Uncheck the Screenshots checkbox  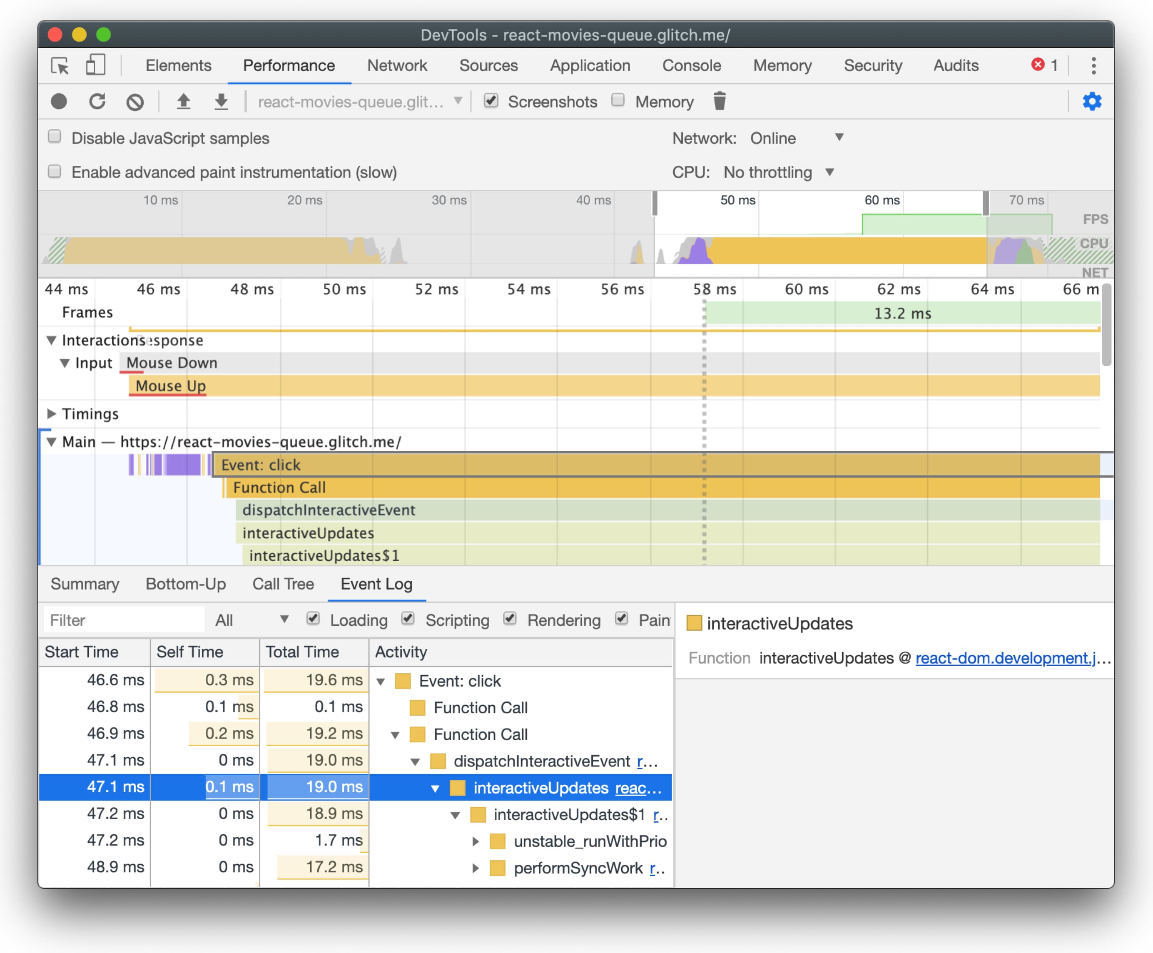(491, 101)
